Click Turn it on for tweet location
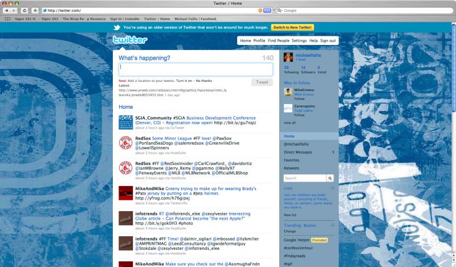 (x=184, y=81)
